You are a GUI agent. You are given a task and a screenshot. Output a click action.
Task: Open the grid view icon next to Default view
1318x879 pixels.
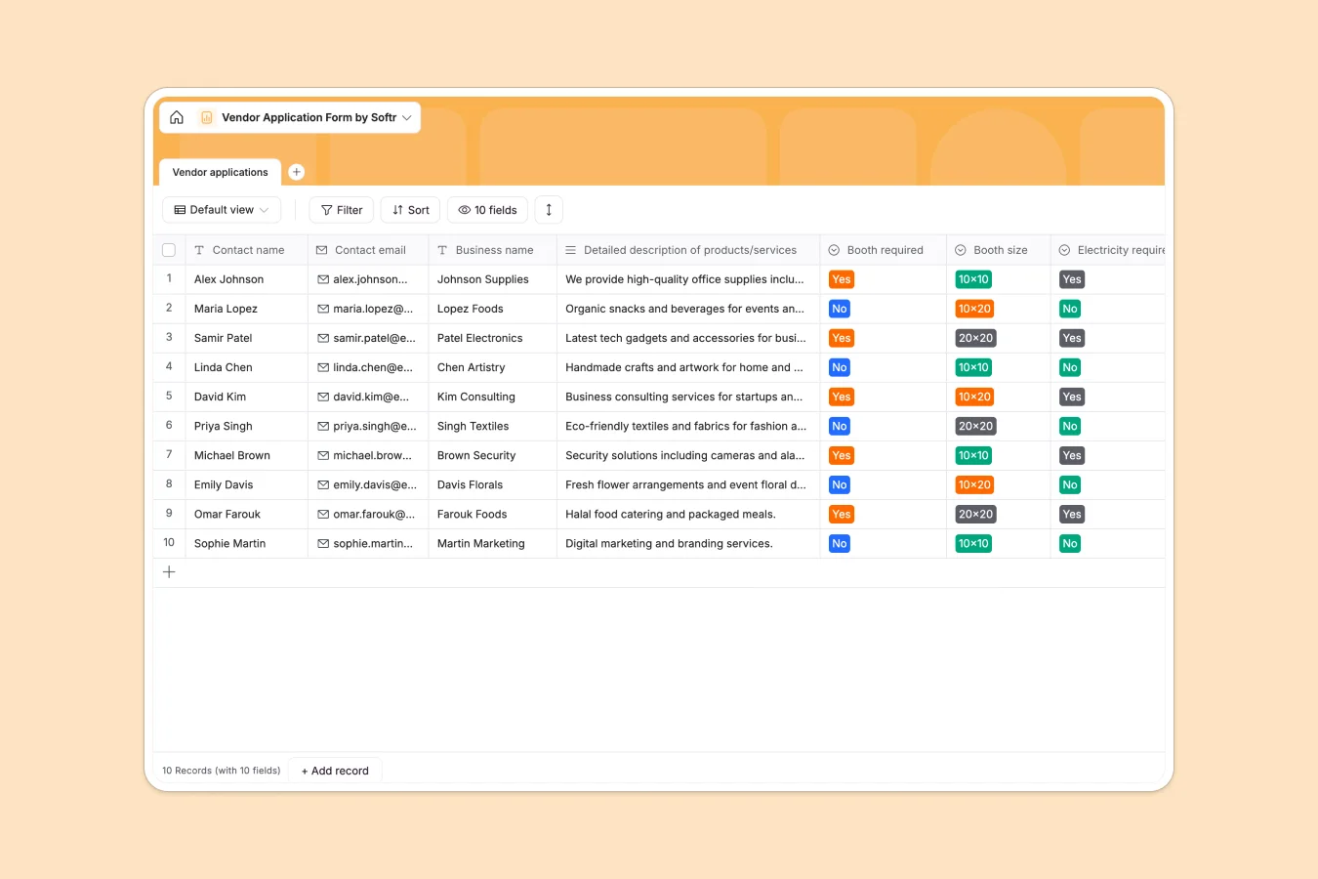180,209
